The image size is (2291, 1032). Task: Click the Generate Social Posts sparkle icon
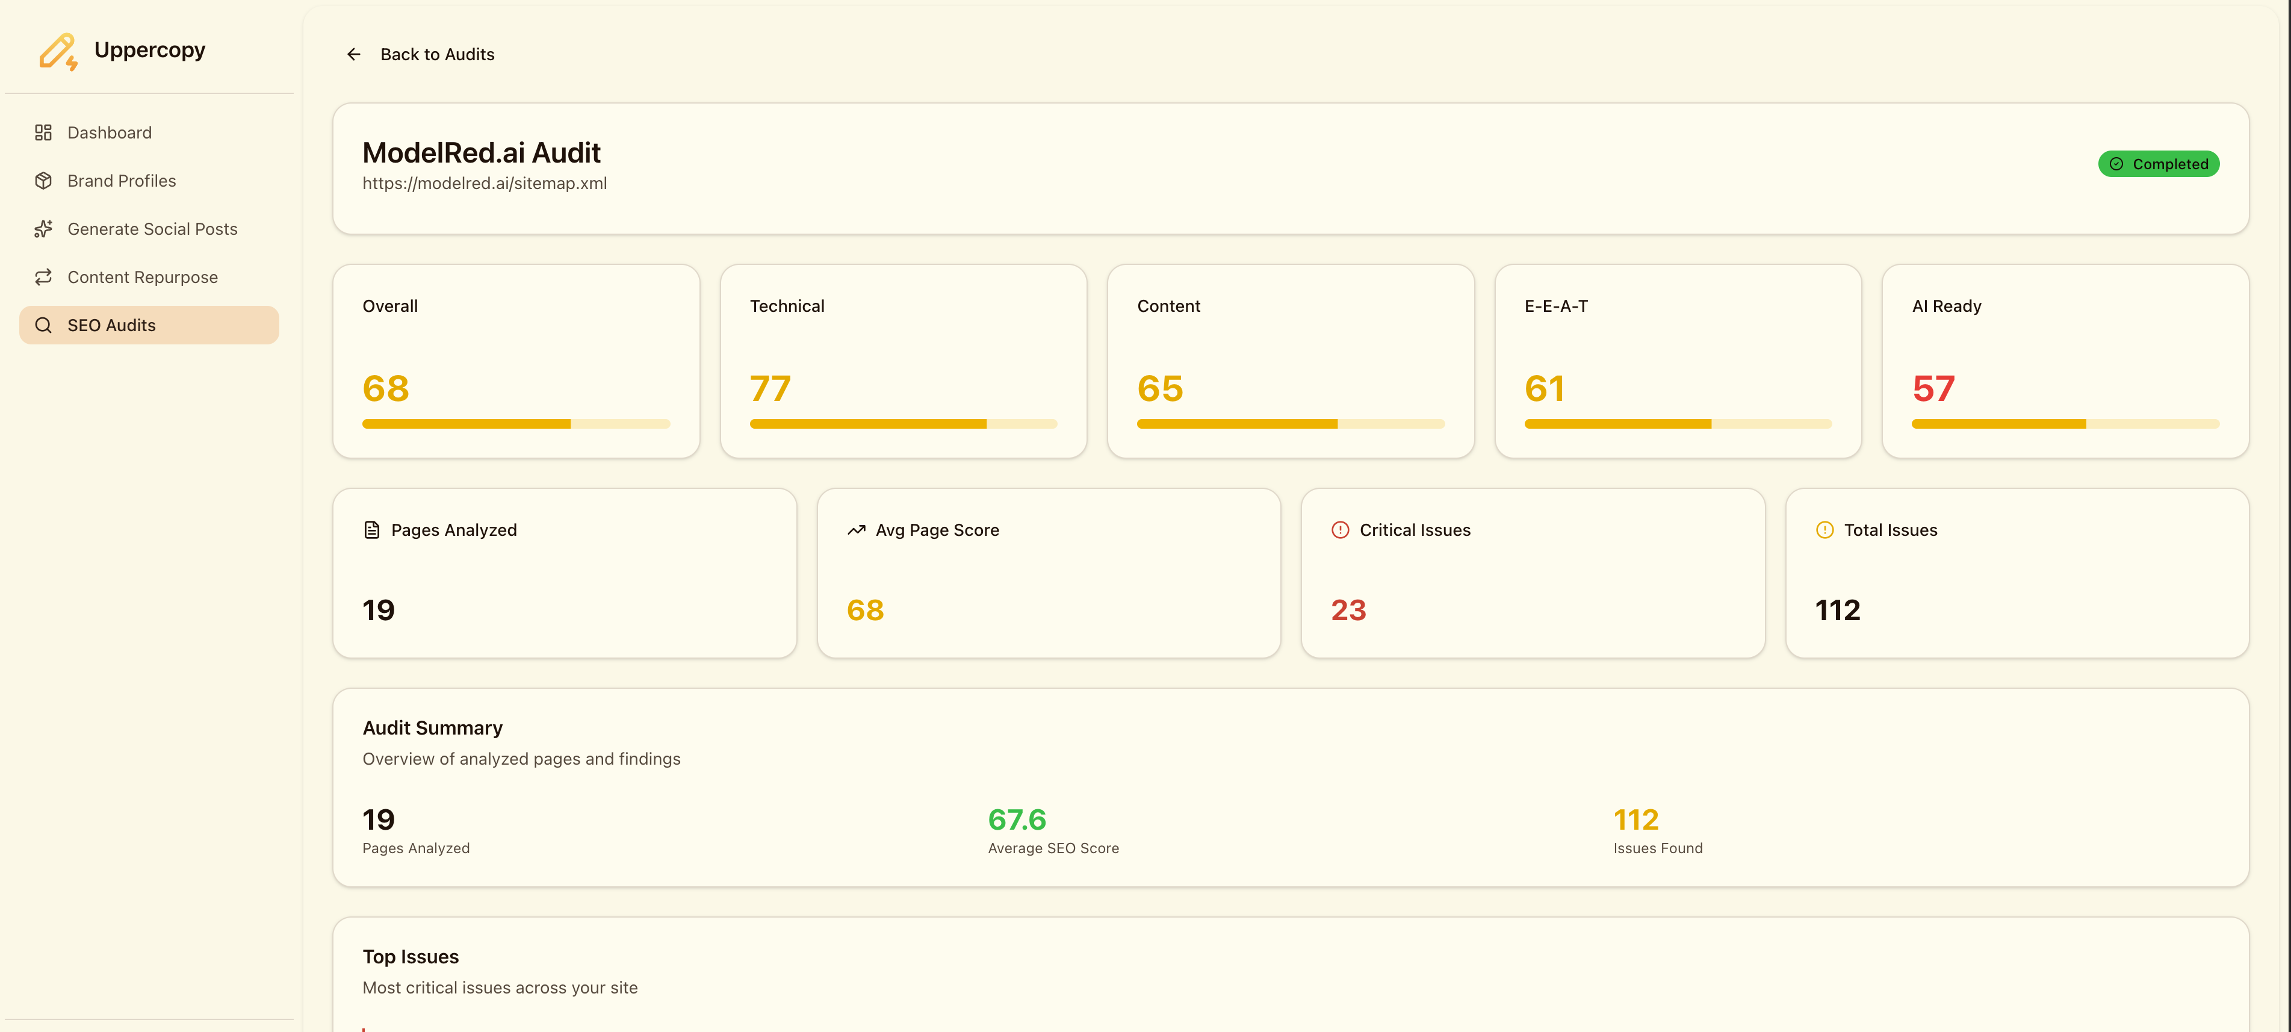[x=43, y=229]
